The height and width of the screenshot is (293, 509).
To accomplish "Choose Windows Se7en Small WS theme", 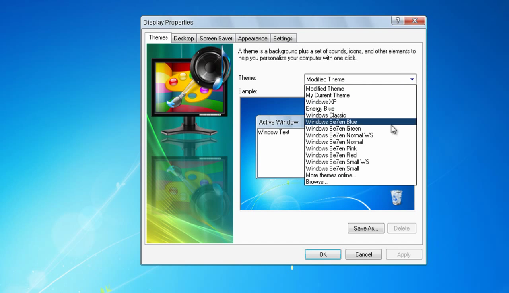I will pyautogui.click(x=360, y=162).
